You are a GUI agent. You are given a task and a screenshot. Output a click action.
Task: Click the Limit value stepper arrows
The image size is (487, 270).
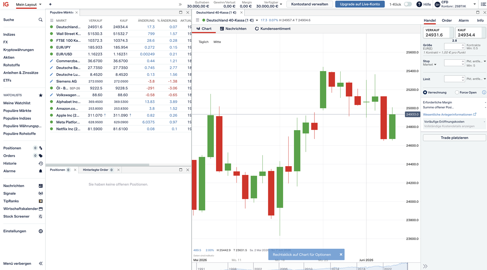(x=463, y=79)
